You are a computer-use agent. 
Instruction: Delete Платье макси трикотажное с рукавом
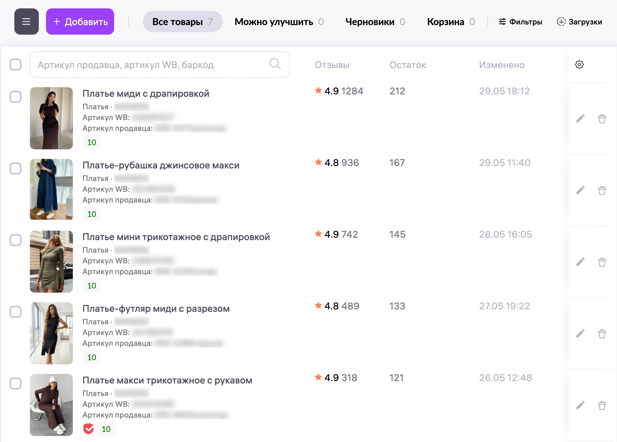[x=602, y=405]
